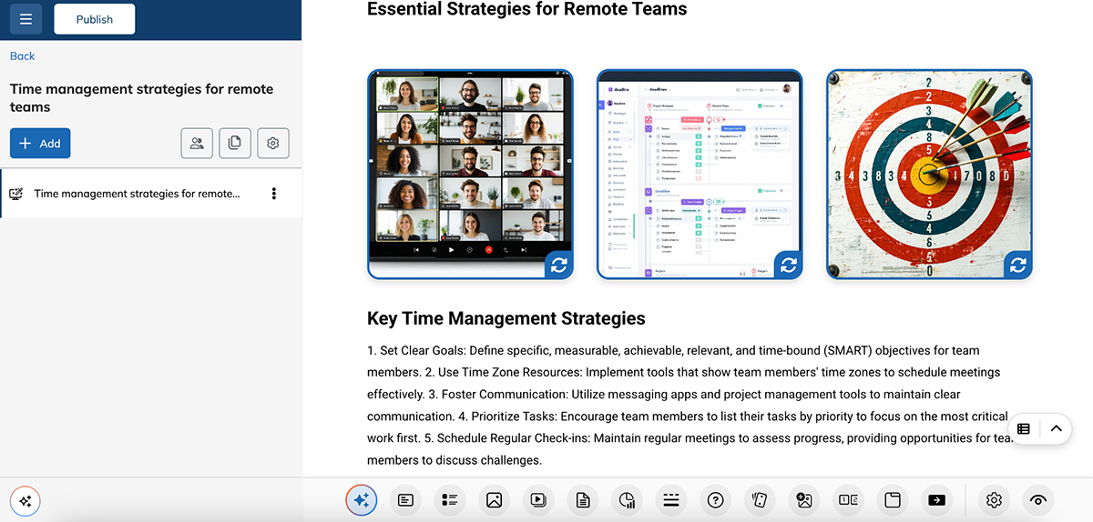Open the gear settings beside Add
Screen dimensions: 1093x522
click(273, 143)
